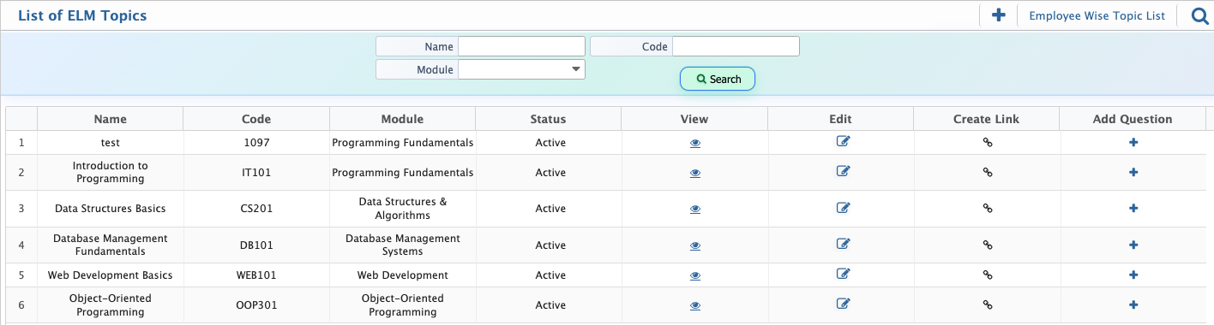
Task: Select code cell 'WEB101'
Action: pos(256,275)
